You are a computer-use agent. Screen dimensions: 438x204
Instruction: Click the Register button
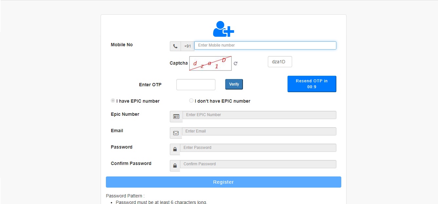pos(224,182)
